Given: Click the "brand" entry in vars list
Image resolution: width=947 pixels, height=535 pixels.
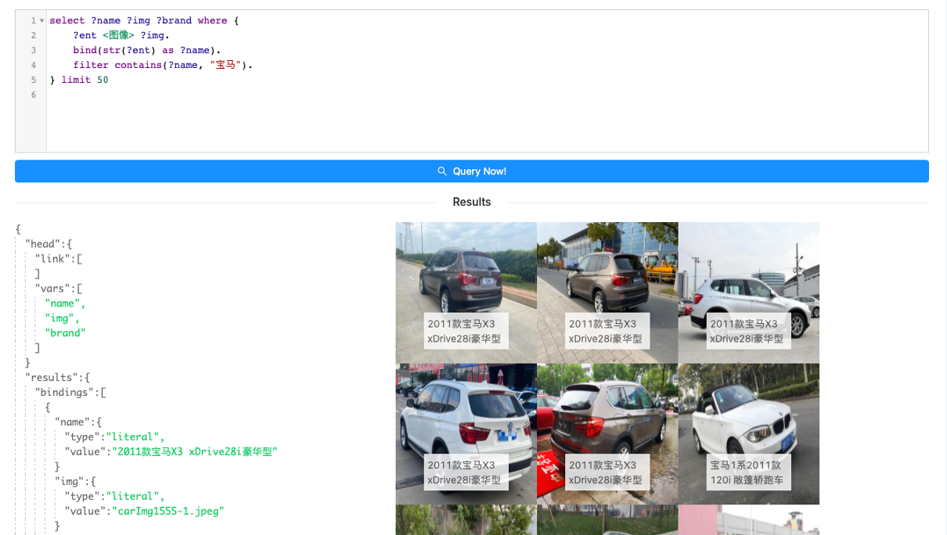Looking at the screenshot, I should 65,333.
